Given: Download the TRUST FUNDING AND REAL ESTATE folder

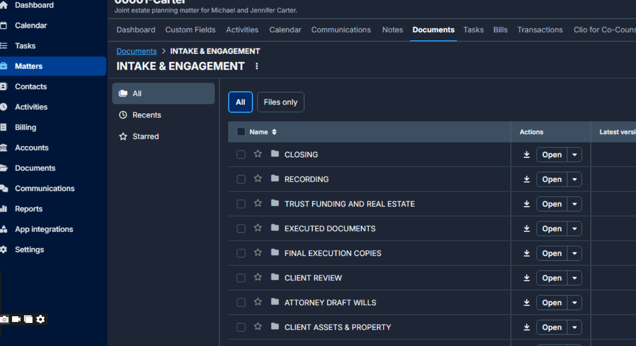Looking at the screenshot, I should [x=527, y=204].
